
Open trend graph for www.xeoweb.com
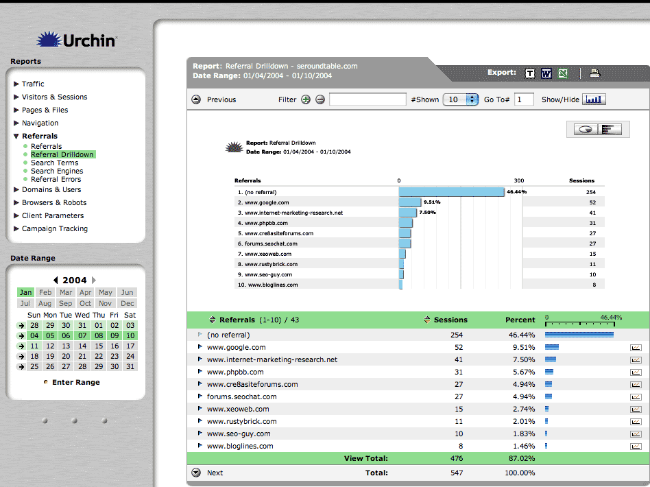(x=636, y=409)
